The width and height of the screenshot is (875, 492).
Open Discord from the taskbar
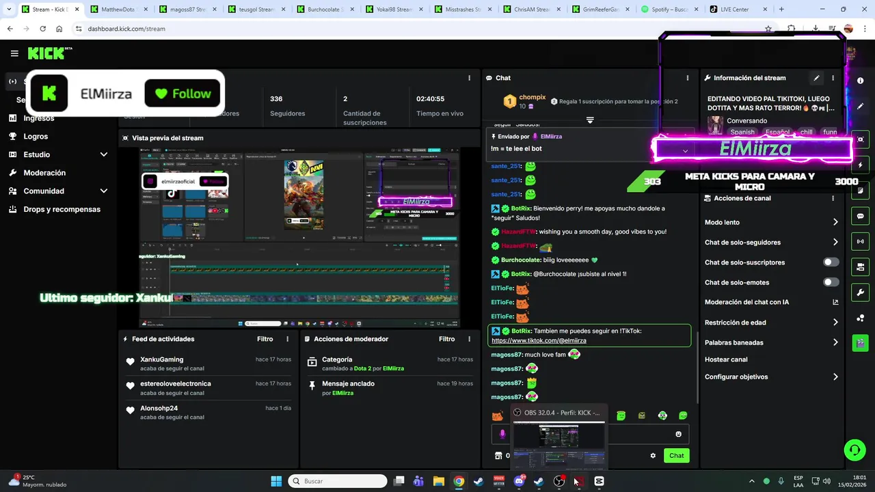(520, 481)
